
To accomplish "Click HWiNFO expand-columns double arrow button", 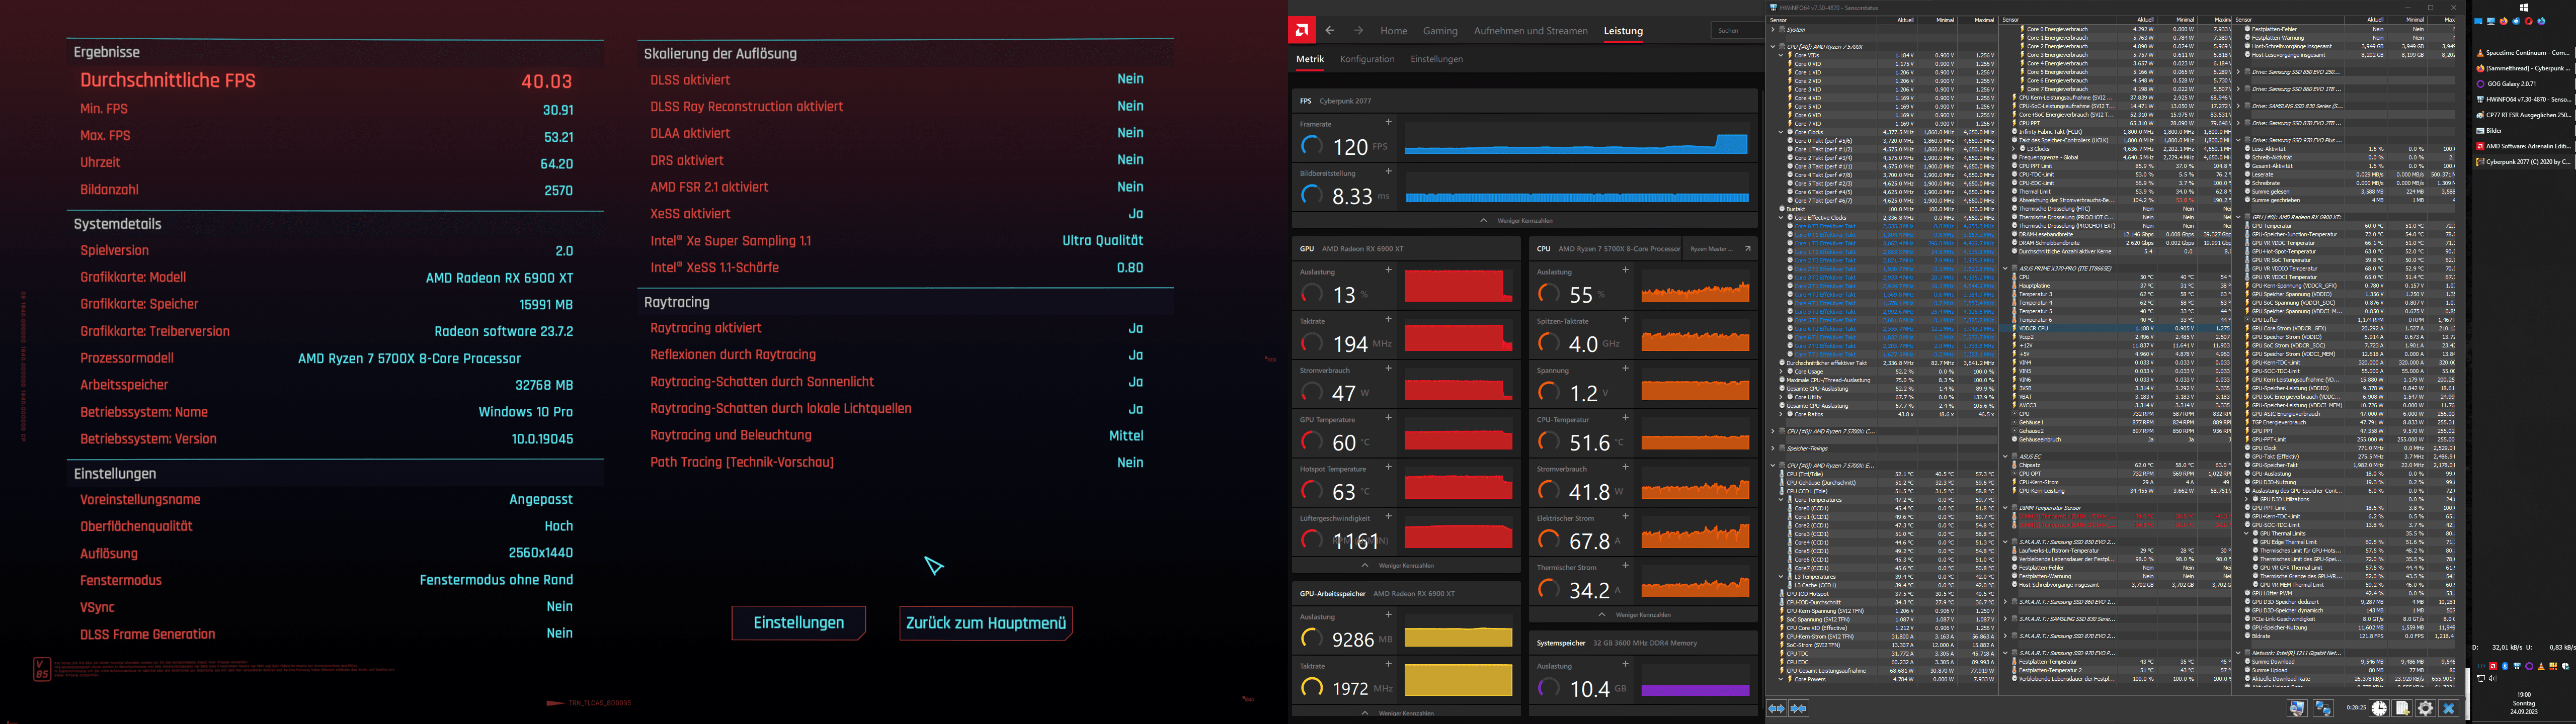I will pos(1777,708).
